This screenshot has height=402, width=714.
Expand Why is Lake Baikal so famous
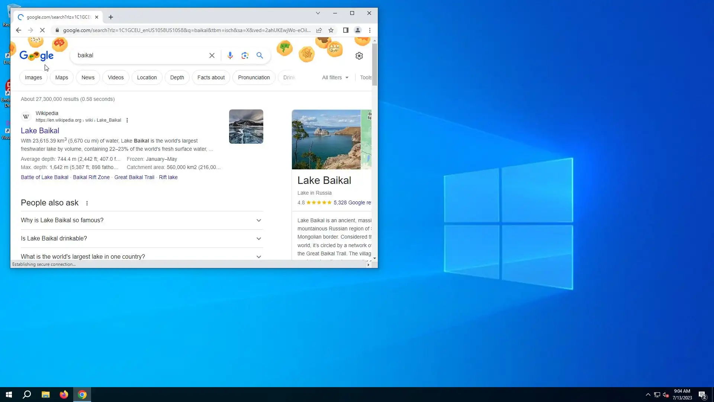point(141,220)
